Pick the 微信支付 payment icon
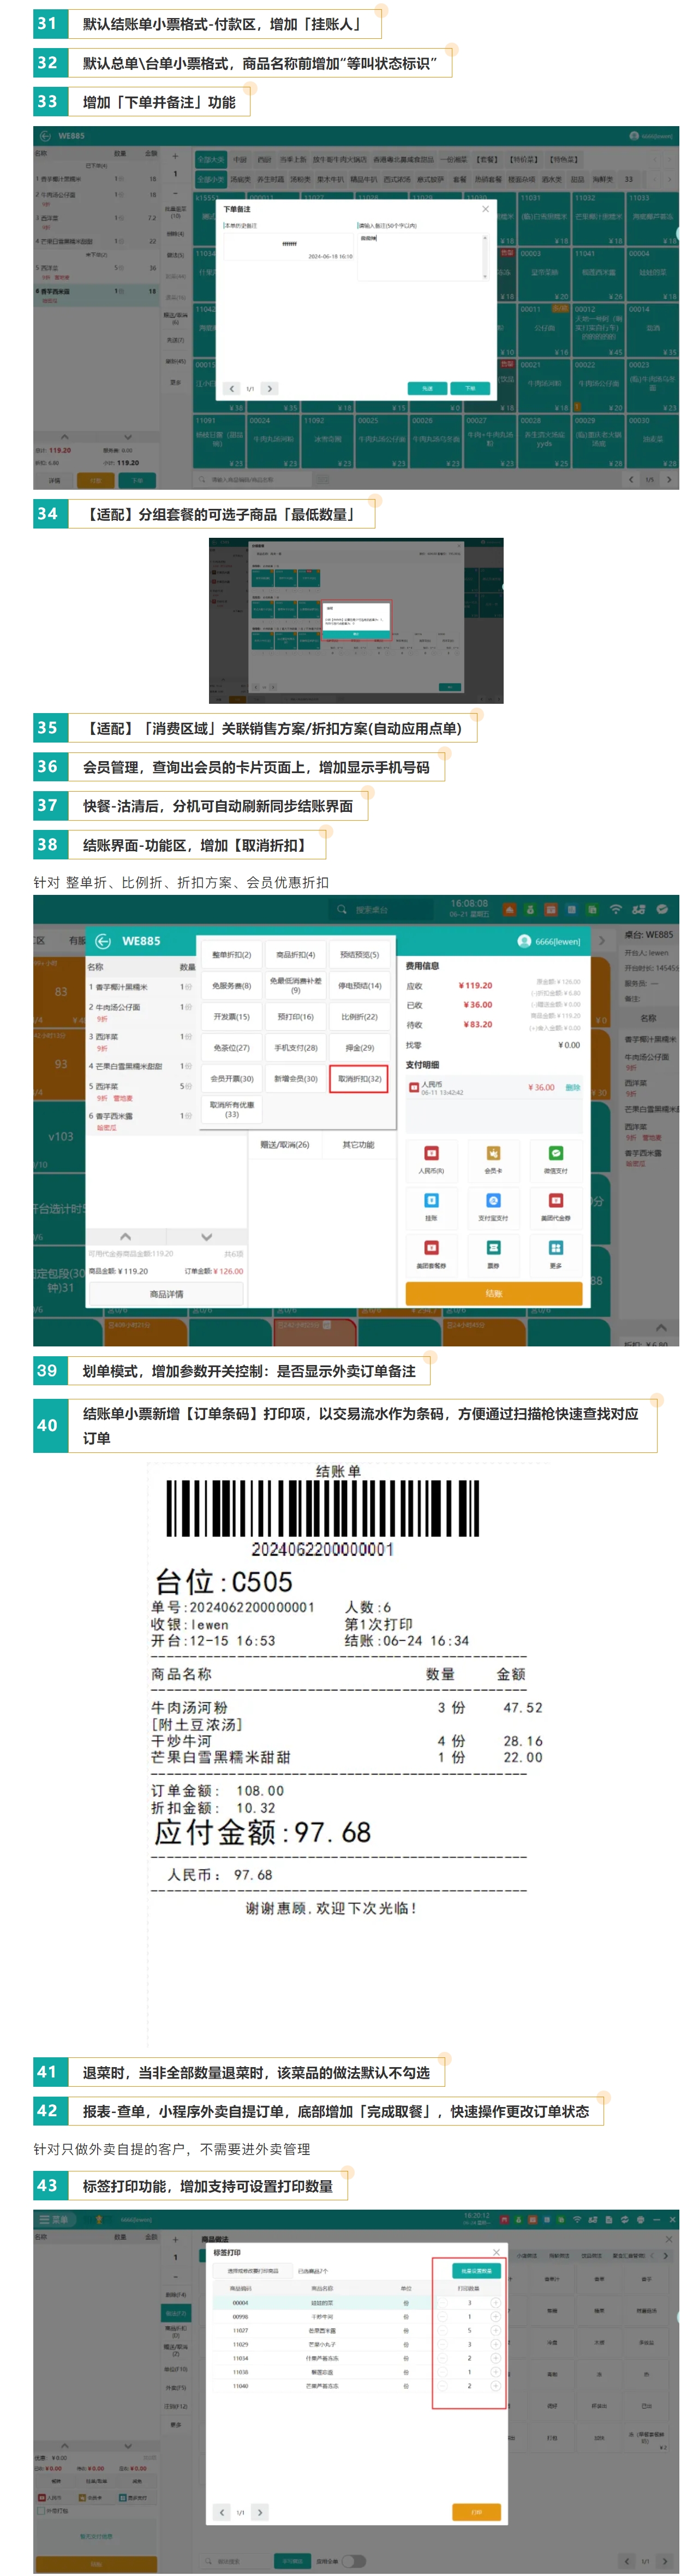The image size is (699, 2576). coord(555,1153)
